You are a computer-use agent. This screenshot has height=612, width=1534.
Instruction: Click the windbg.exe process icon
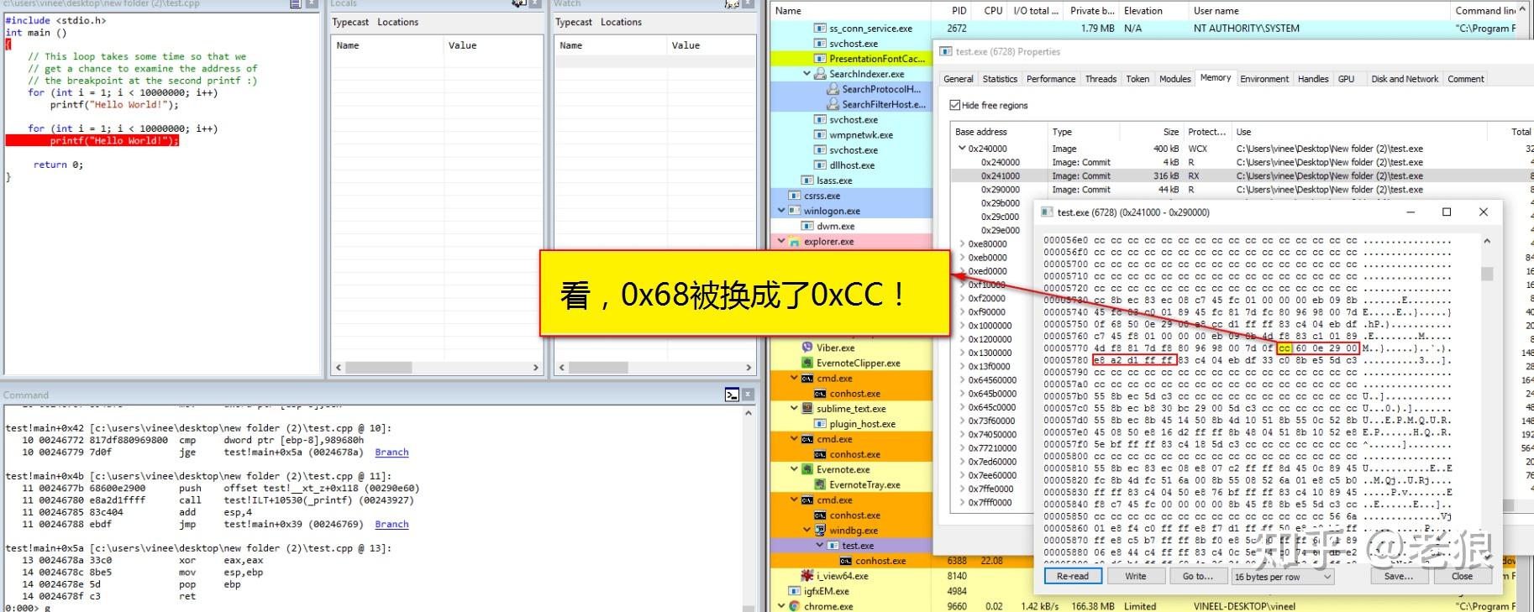pyautogui.click(x=820, y=531)
